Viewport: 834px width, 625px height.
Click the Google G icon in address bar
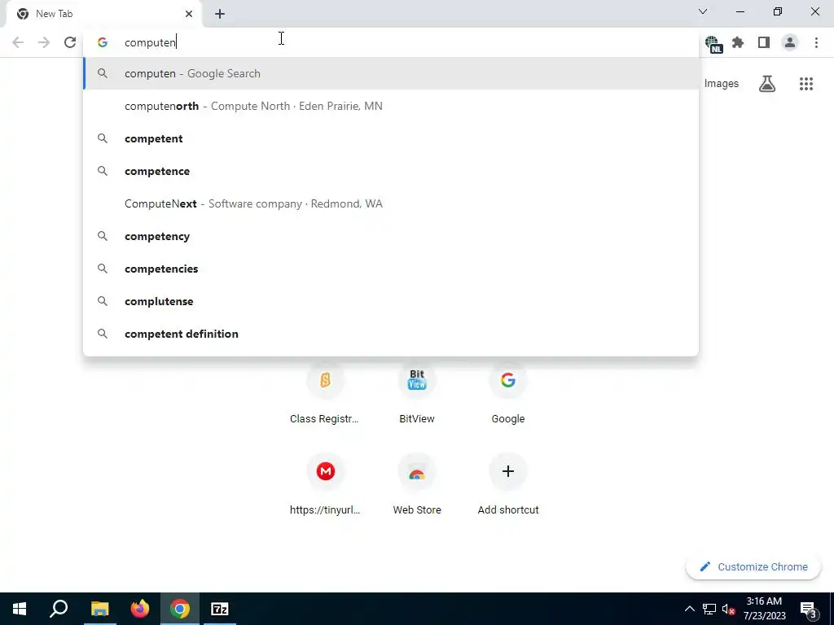[103, 42]
